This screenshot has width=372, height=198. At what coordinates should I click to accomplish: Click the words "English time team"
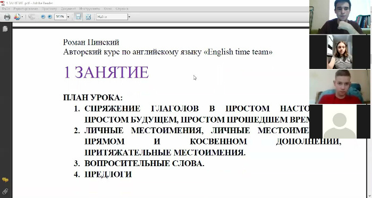(238, 52)
